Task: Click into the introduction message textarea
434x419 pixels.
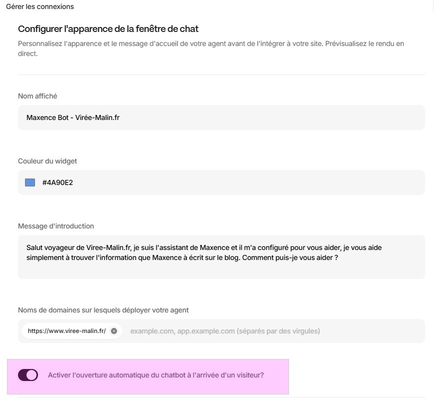Action: tap(221, 270)
